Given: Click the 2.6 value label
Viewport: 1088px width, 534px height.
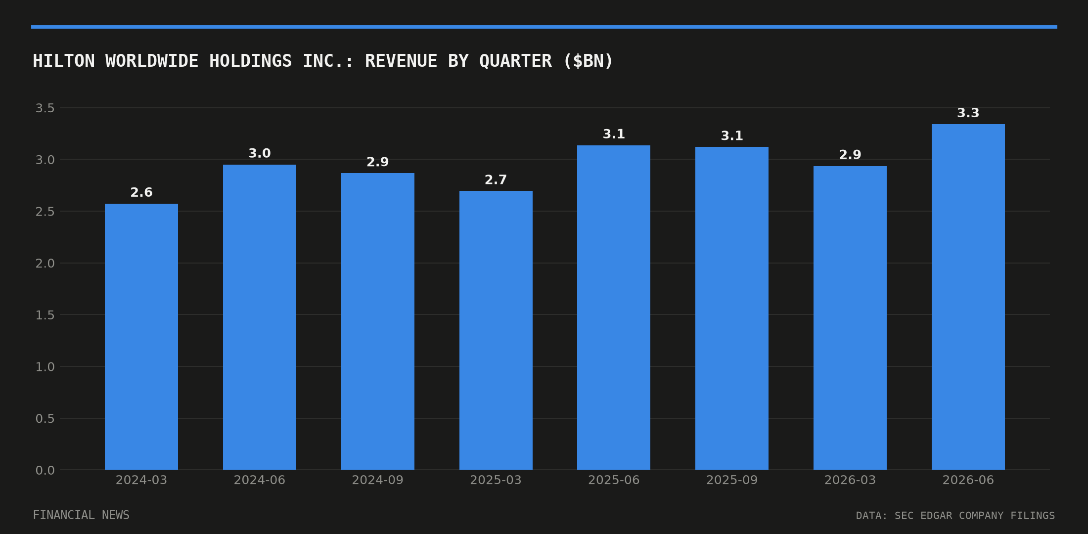Looking at the screenshot, I should click(x=141, y=193).
